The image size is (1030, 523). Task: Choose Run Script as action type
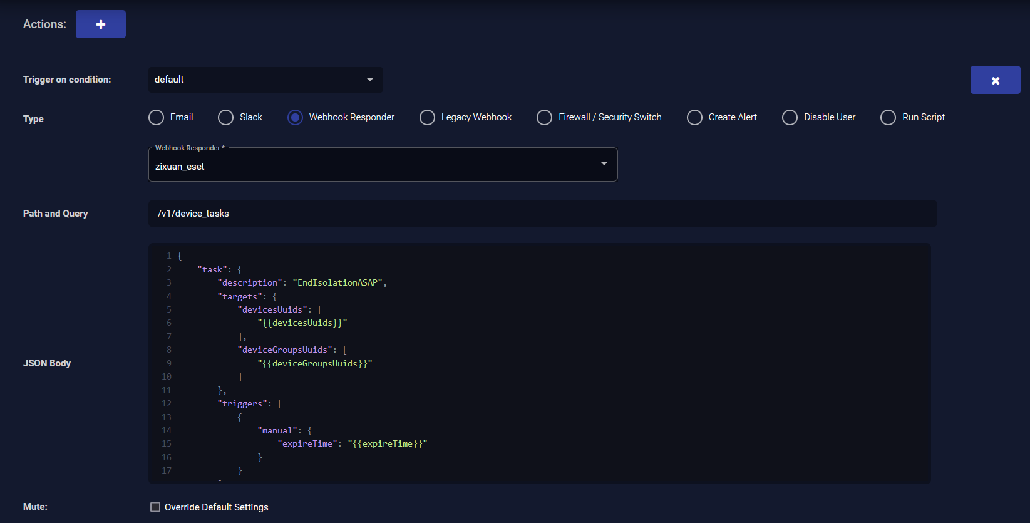(x=888, y=118)
